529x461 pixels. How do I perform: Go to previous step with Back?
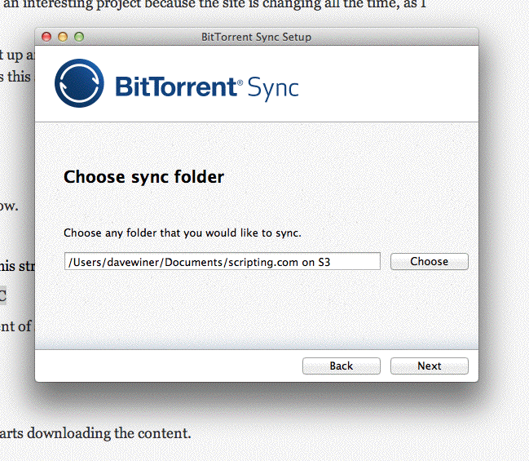(341, 366)
